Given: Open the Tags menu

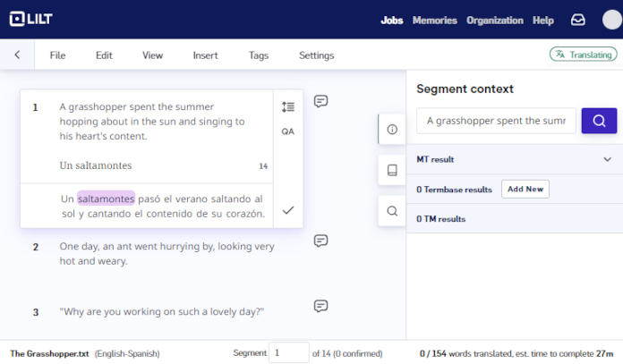Looking at the screenshot, I should [259, 55].
